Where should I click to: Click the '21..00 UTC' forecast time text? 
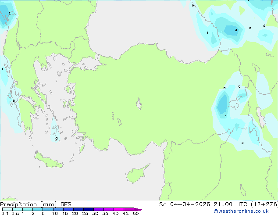click(x=230, y=204)
